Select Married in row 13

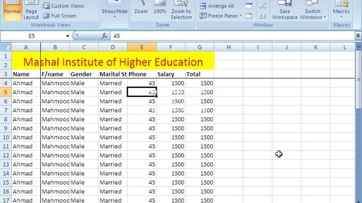tap(113, 164)
